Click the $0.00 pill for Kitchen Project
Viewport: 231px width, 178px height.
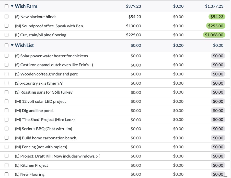point(218,165)
